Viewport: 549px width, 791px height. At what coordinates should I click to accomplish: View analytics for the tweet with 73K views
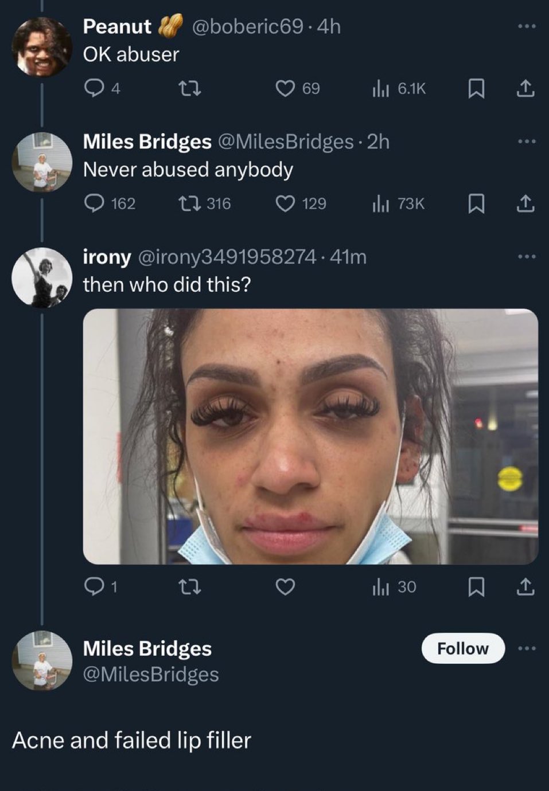click(383, 203)
